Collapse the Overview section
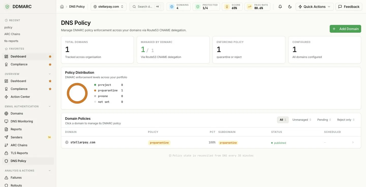Image resolution: width=366 pixels, height=187 pixels. (50, 74)
